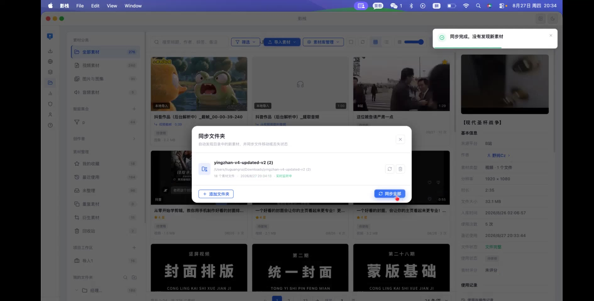Image resolution: width=594 pixels, height=301 pixels.
Task: Open the 回收站 recycle bin
Action: [x=106, y=231]
